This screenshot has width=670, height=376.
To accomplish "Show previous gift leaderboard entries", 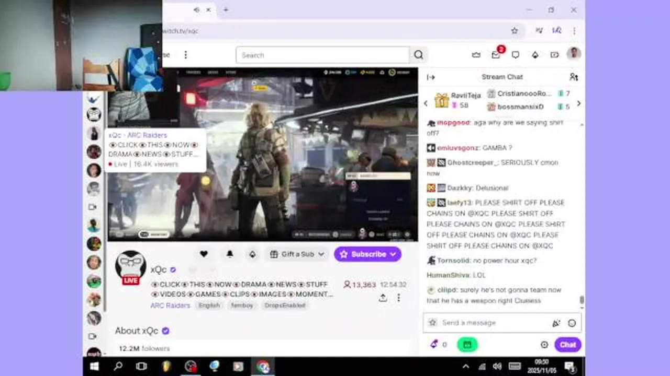I will 426,103.
